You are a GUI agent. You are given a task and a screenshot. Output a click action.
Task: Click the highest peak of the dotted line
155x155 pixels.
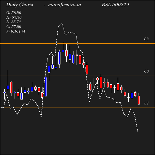point(62,24)
